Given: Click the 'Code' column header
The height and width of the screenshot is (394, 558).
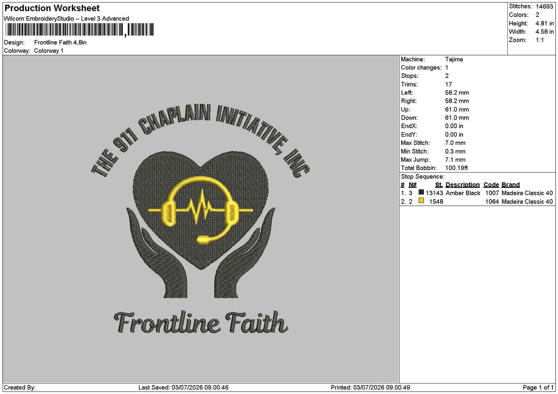Looking at the screenshot, I should [x=491, y=185].
